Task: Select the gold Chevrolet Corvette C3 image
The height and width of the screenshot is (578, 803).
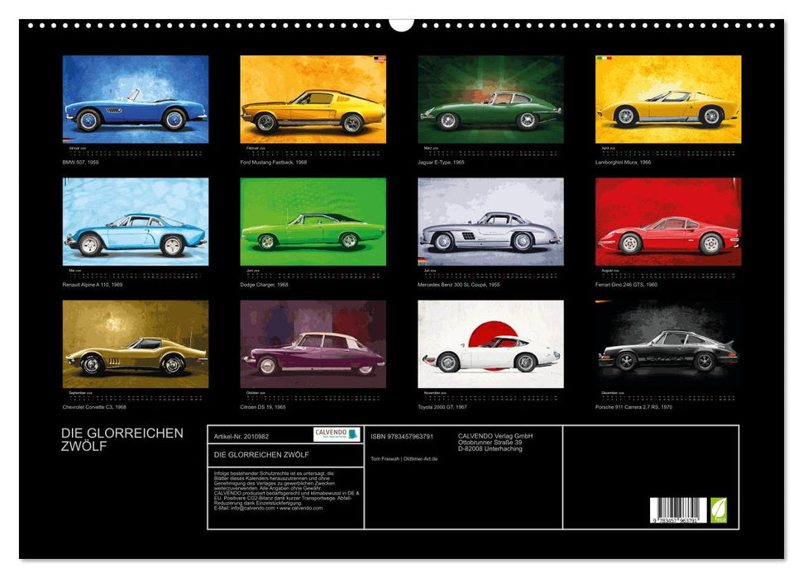Action: 136,343
